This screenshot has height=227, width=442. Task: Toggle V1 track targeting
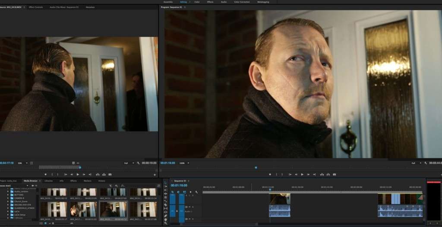coord(182,199)
